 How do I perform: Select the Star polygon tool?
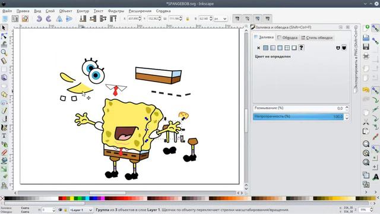pos(4,95)
